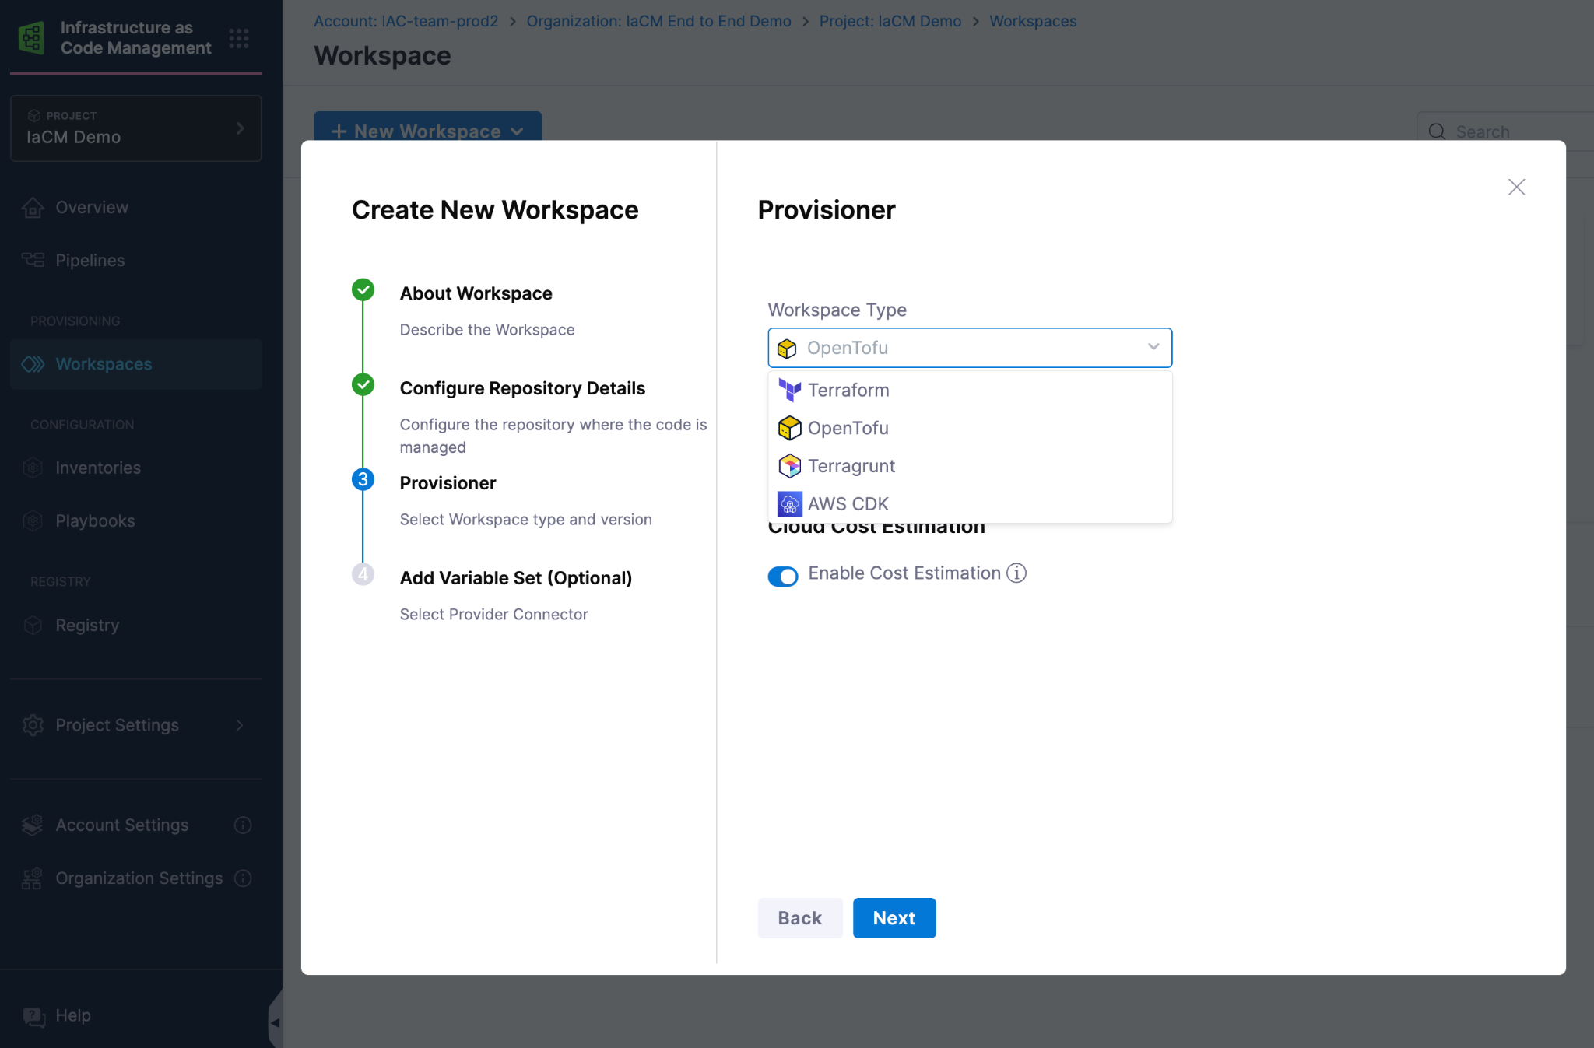Expand Project Settings chevron
This screenshot has width=1594, height=1048.
pos(240,725)
